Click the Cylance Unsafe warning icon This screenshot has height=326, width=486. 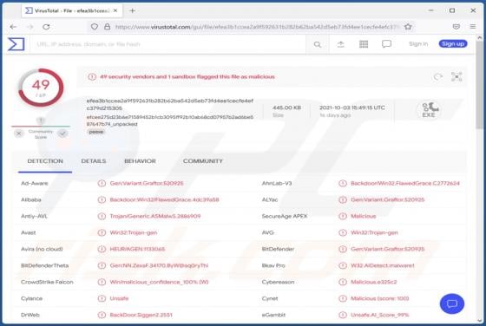[x=102, y=298]
